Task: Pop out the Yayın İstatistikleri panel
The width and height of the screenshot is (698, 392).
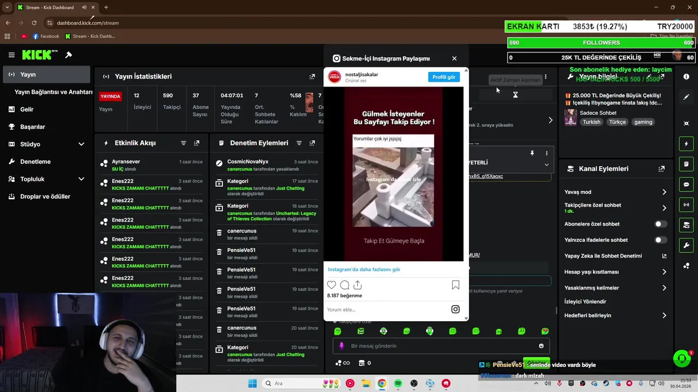Action: point(312,77)
